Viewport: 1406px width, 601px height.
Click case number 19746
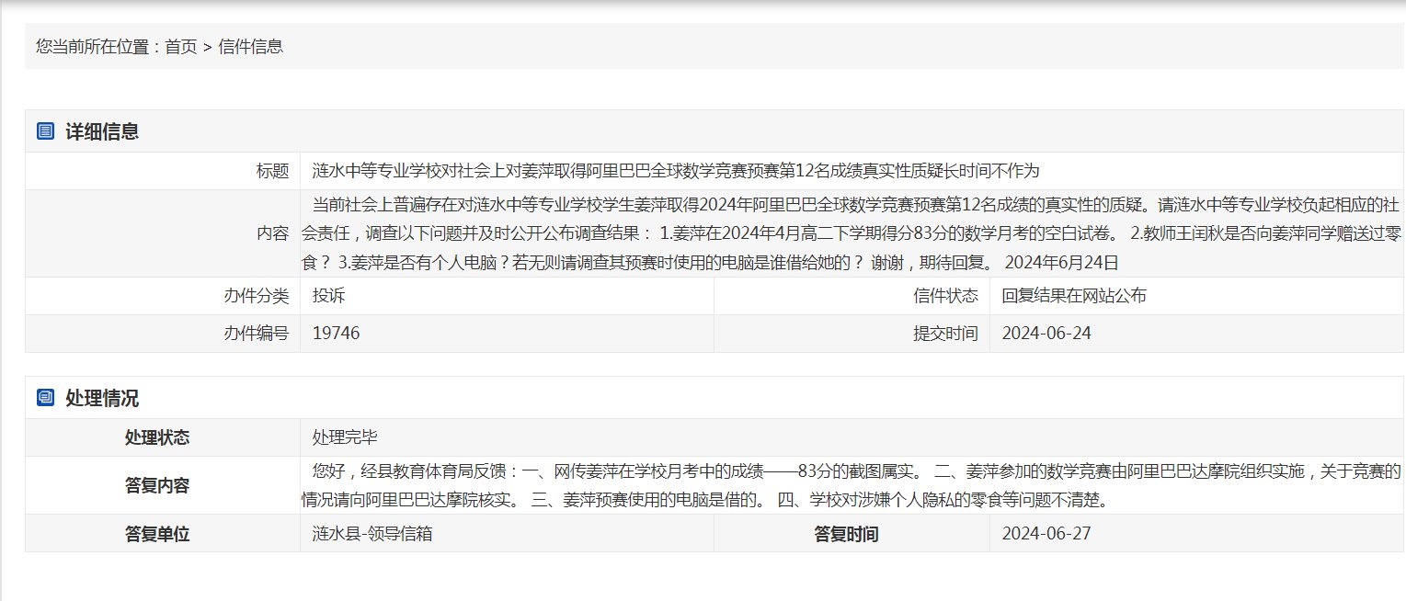click(336, 334)
